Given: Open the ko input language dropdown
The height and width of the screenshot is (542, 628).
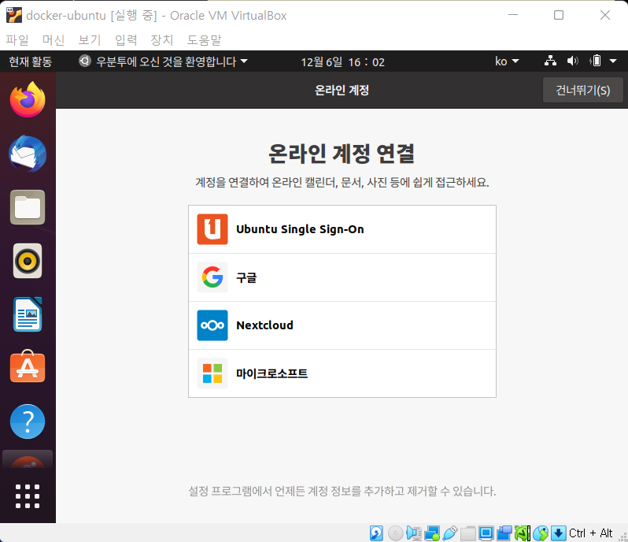Looking at the screenshot, I should (x=507, y=61).
